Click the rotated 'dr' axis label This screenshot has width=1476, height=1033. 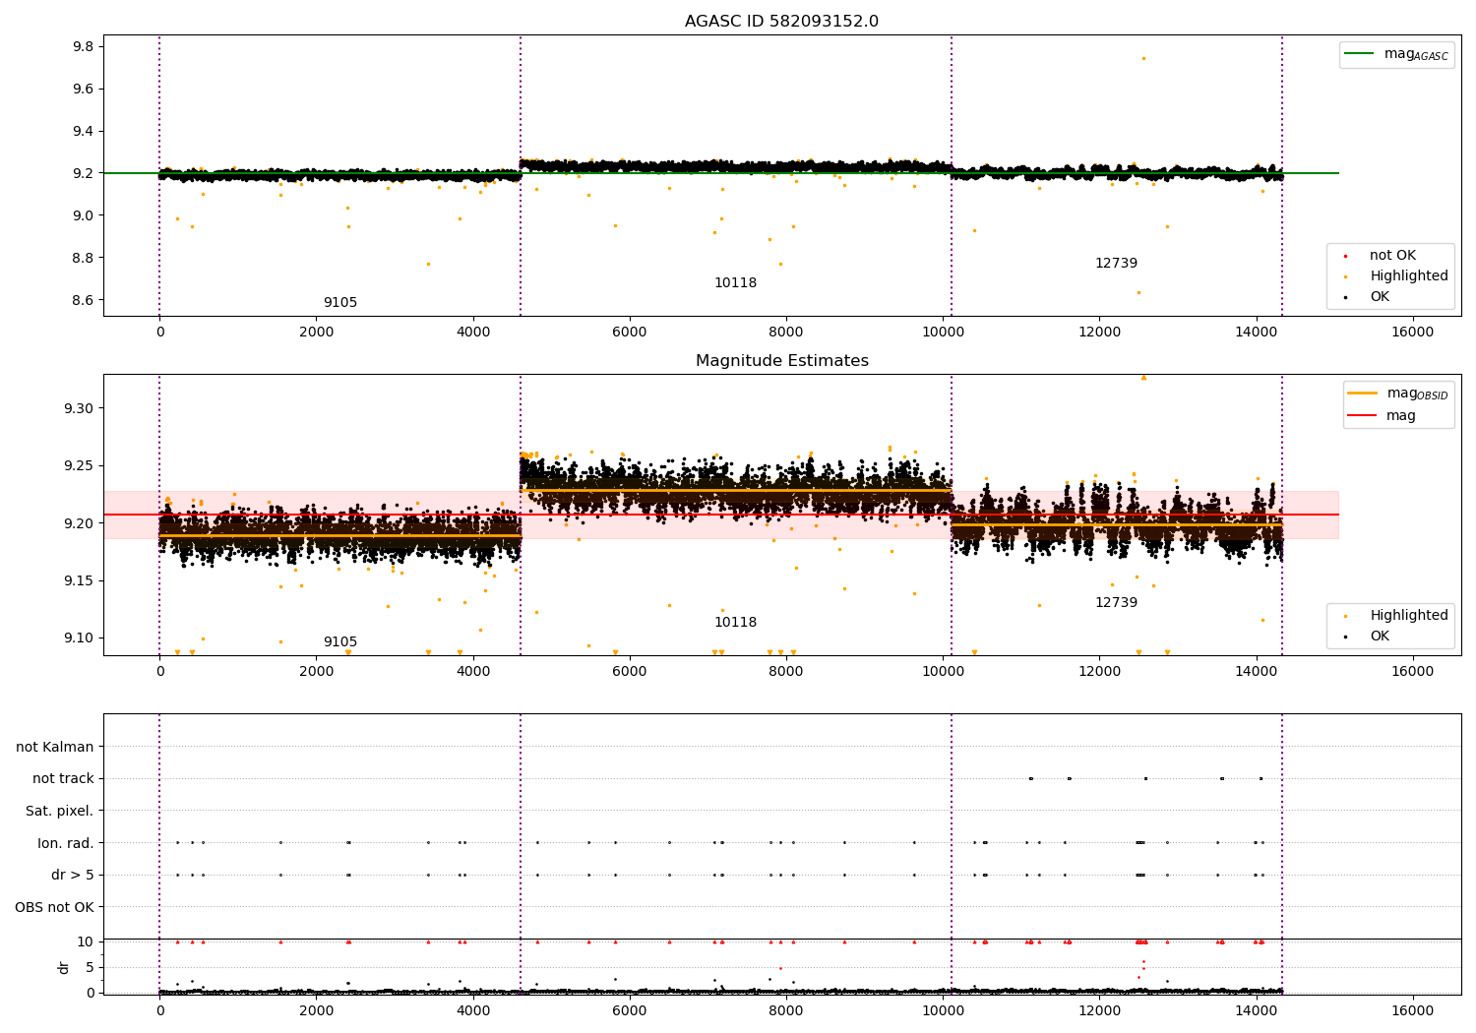click(x=64, y=967)
